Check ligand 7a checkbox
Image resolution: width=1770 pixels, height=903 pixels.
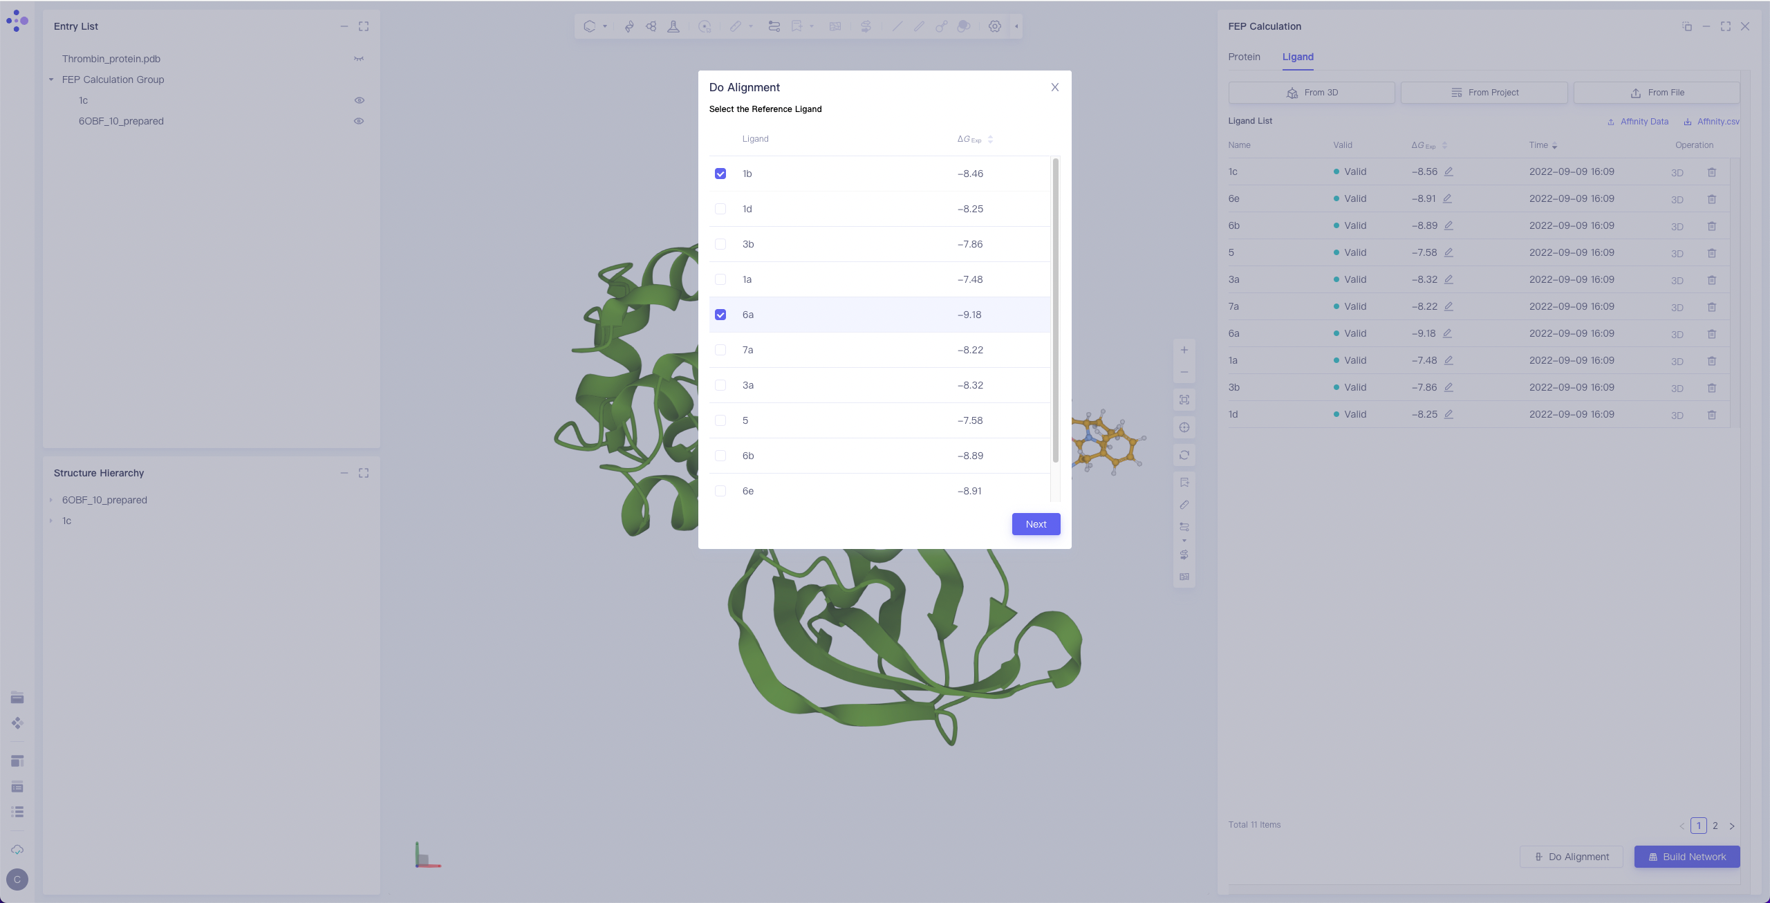[720, 350]
